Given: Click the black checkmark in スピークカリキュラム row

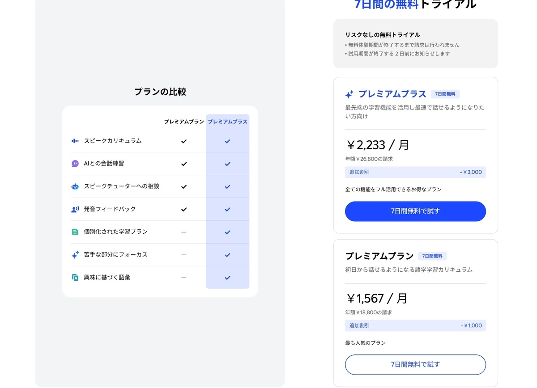Looking at the screenshot, I should [183, 141].
